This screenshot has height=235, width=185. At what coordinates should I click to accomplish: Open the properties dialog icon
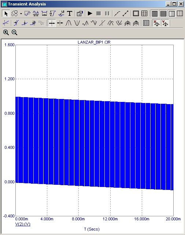pyautogui.click(x=80, y=14)
